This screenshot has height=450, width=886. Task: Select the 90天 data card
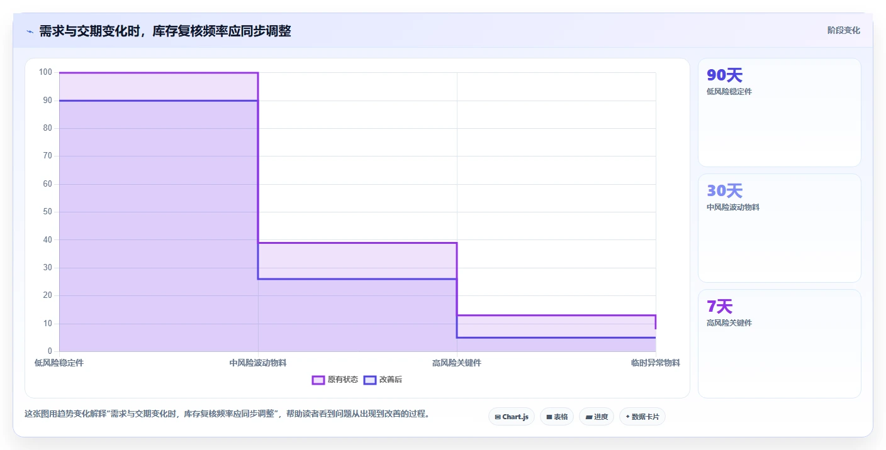(x=780, y=112)
